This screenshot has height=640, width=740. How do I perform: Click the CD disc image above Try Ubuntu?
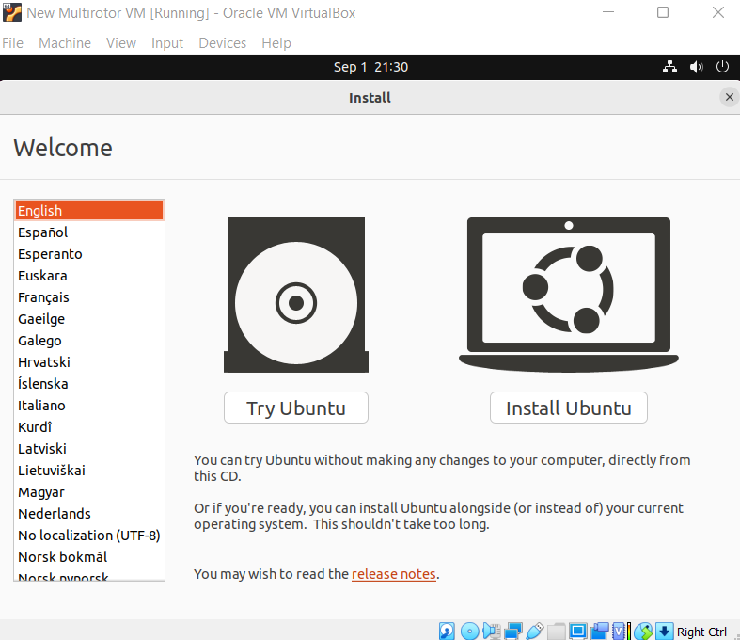(x=296, y=295)
